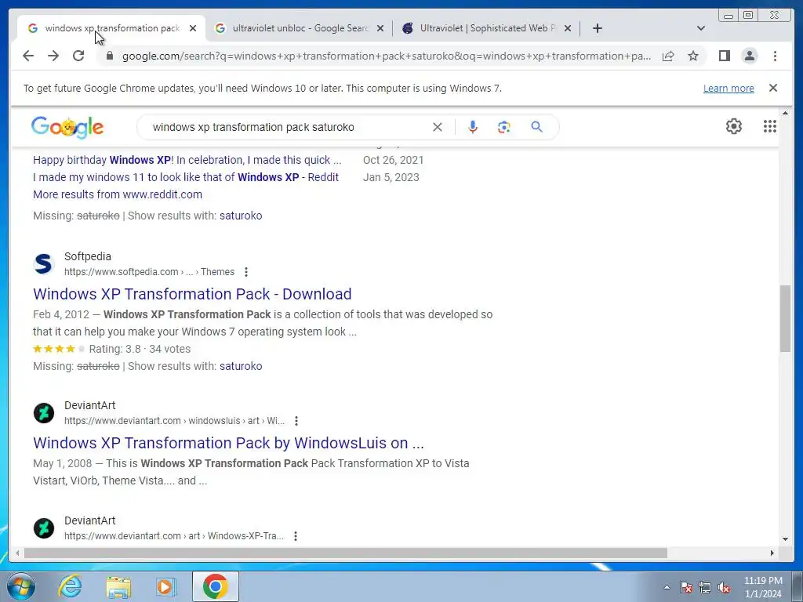803x602 pixels.
Task: Clear the Google search box text
Action: tap(438, 127)
